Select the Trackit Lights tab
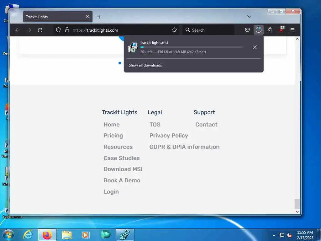Image resolution: width=321 pixels, height=241 pixels. [x=58, y=17]
